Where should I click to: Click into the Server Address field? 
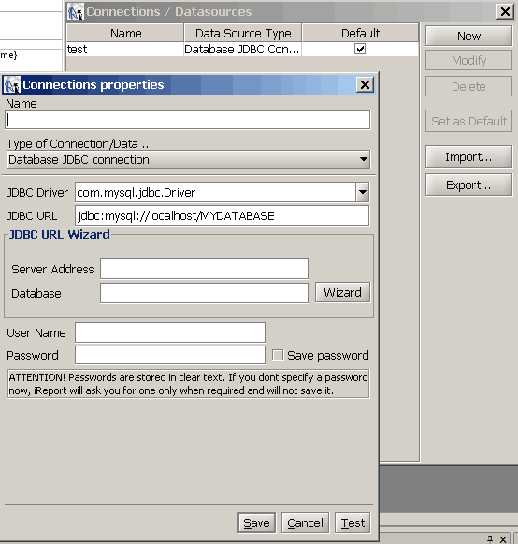(x=205, y=269)
